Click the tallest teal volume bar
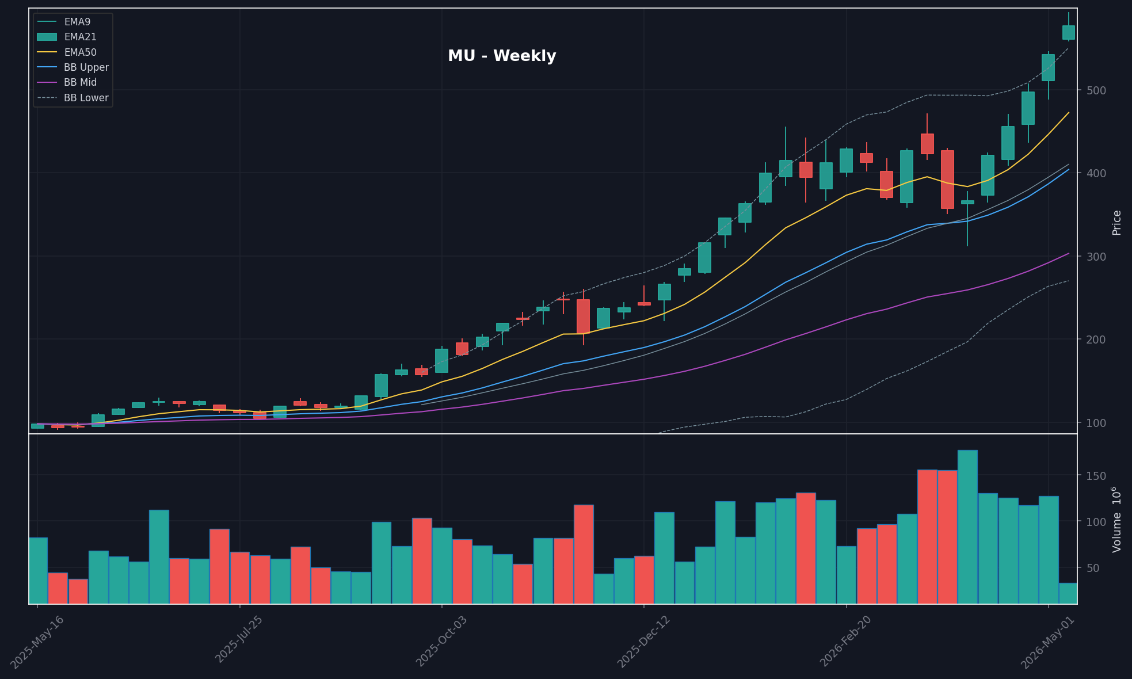This screenshot has height=679, width=1132. point(967,527)
